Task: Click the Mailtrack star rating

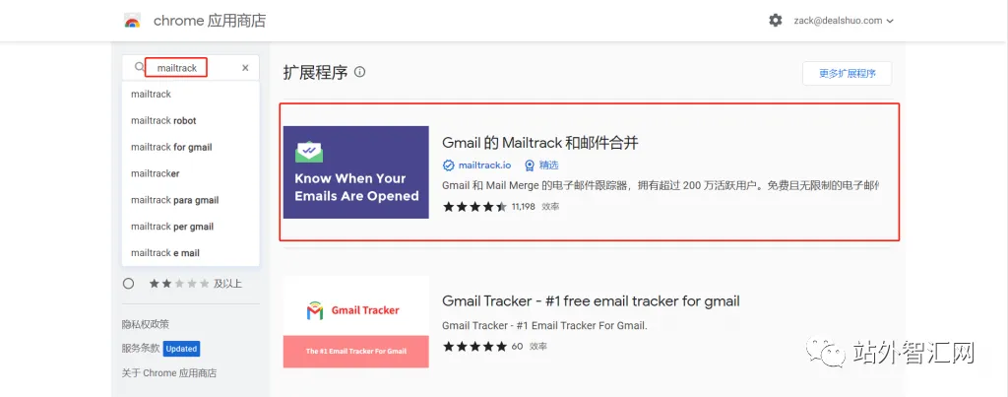Action: (474, 207)
